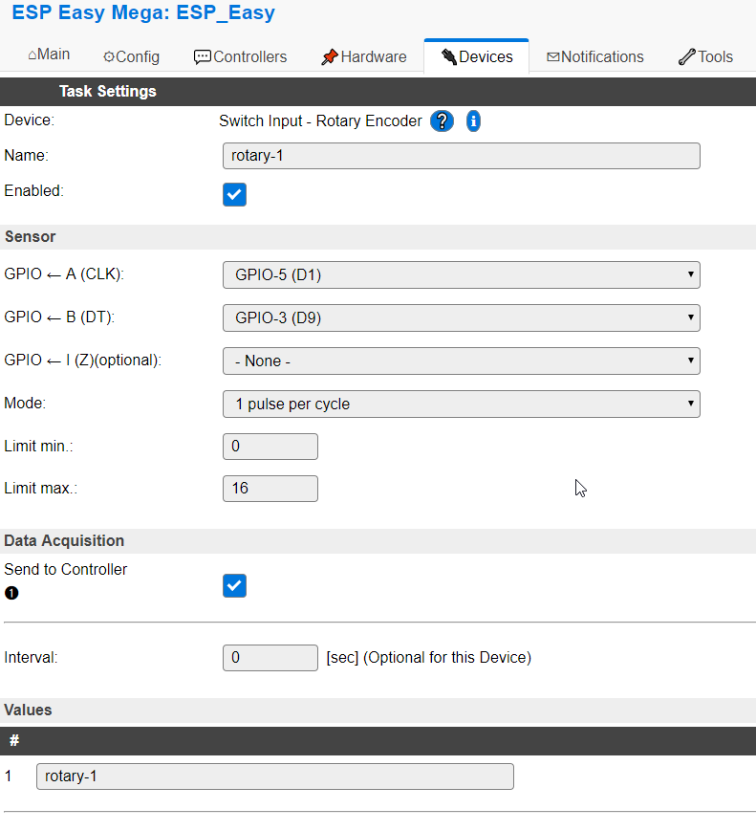The height and width of the screenshot is (831, 756).
Task: Open the Tools tab
Action: [x=705, y=56]
